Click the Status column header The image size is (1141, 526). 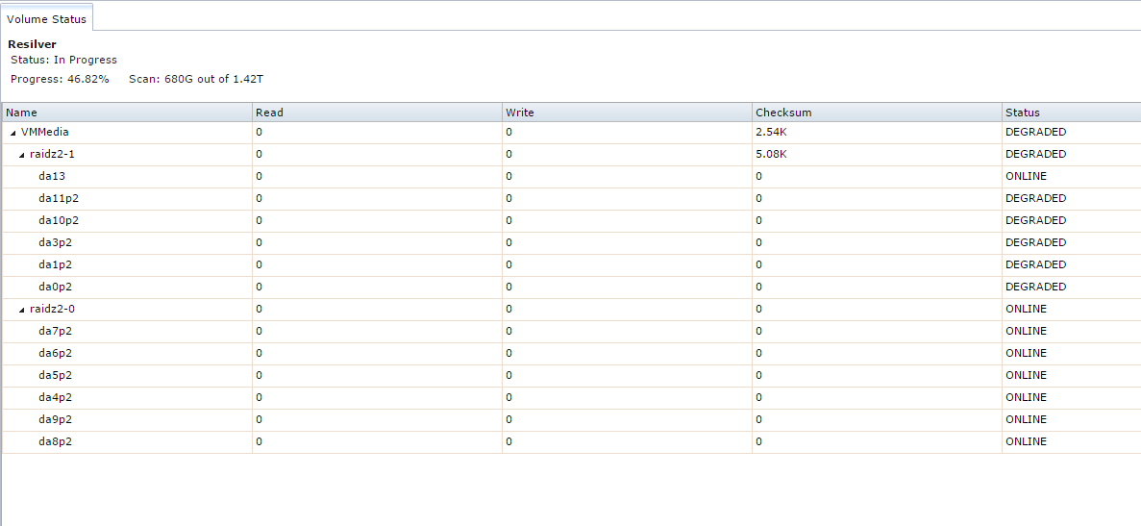pos(1071,113)
